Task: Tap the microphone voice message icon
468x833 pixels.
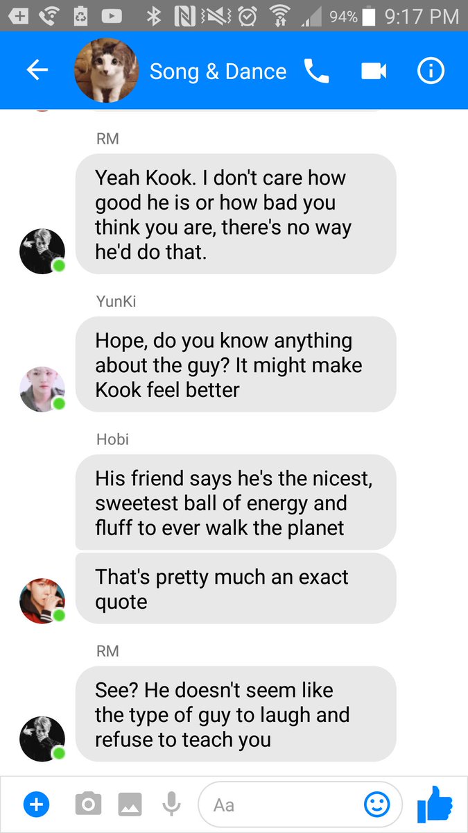Action: 171,805
